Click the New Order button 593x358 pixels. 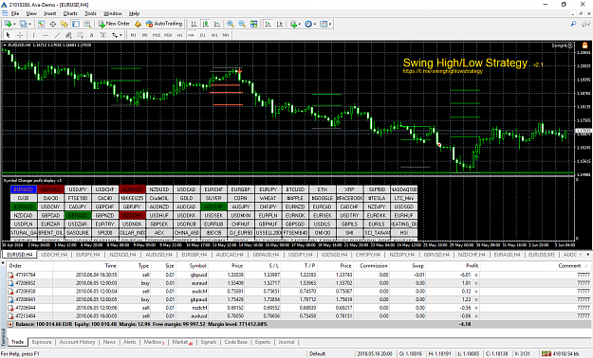114,24
